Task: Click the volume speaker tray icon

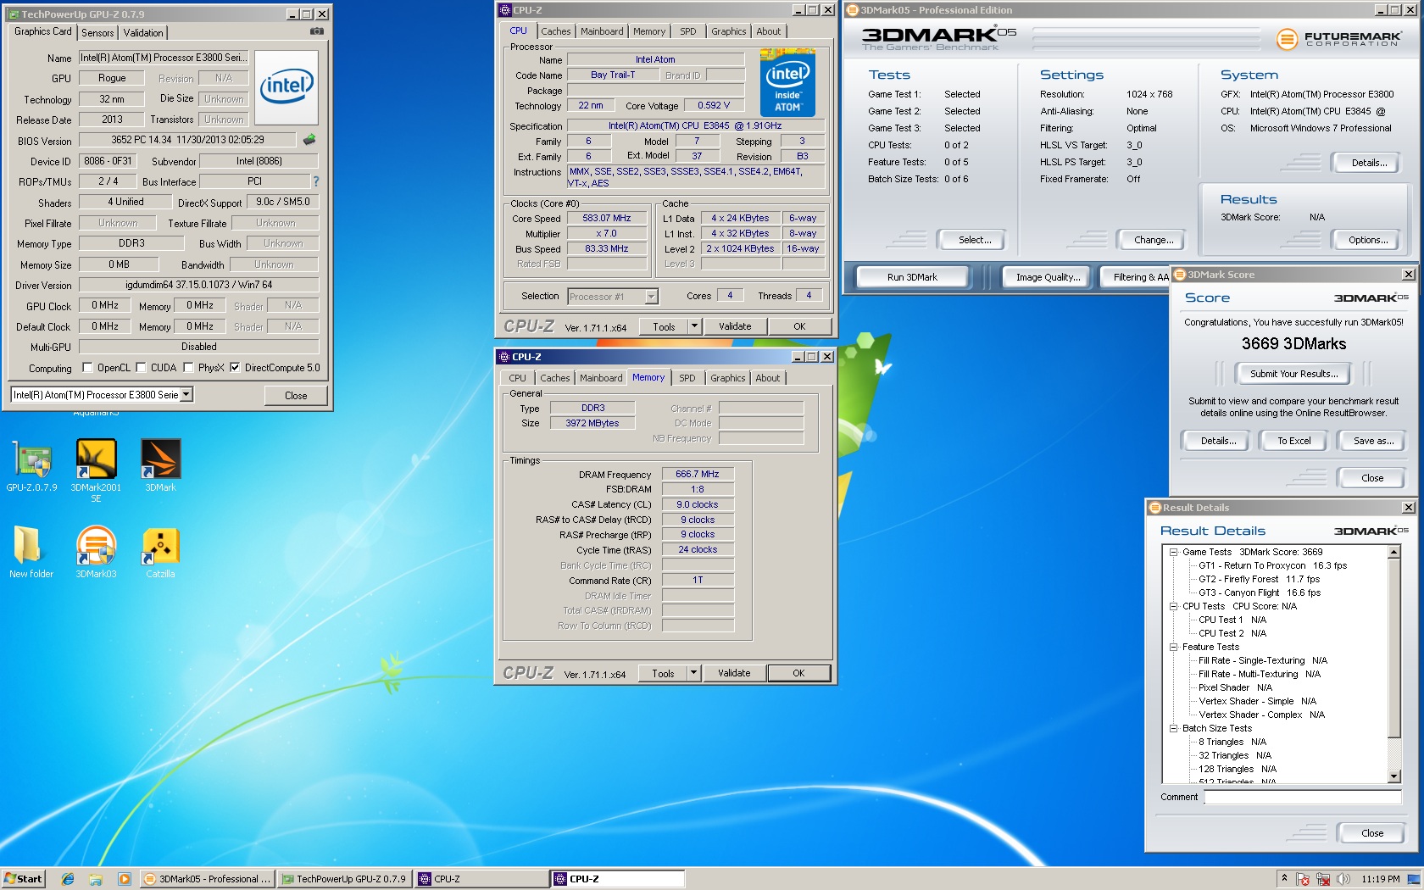Action: (1343, 879)
